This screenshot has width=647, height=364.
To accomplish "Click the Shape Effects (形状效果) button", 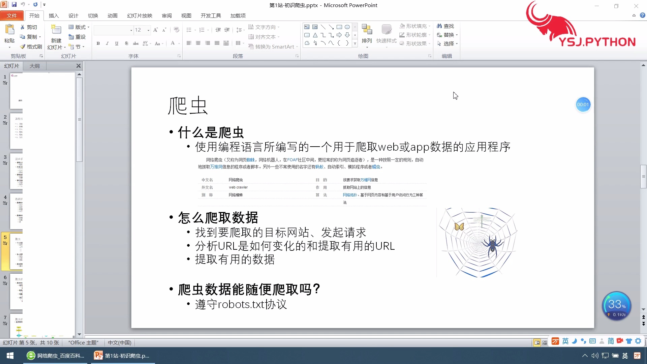I will [415, 43].
